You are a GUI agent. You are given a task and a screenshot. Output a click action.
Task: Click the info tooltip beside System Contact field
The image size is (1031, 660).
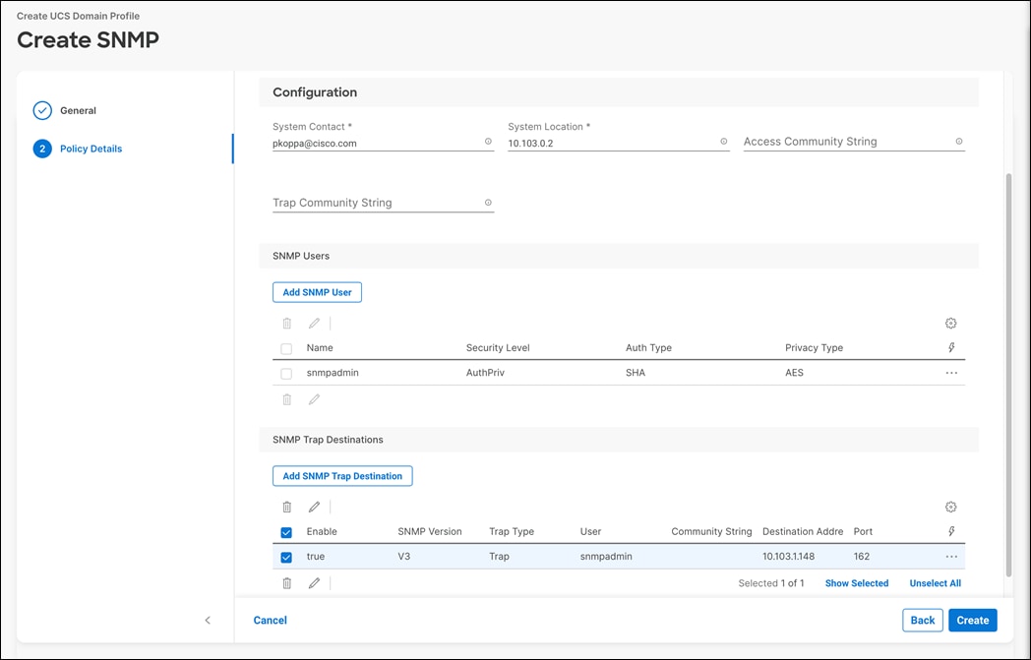tap(488, 142)
